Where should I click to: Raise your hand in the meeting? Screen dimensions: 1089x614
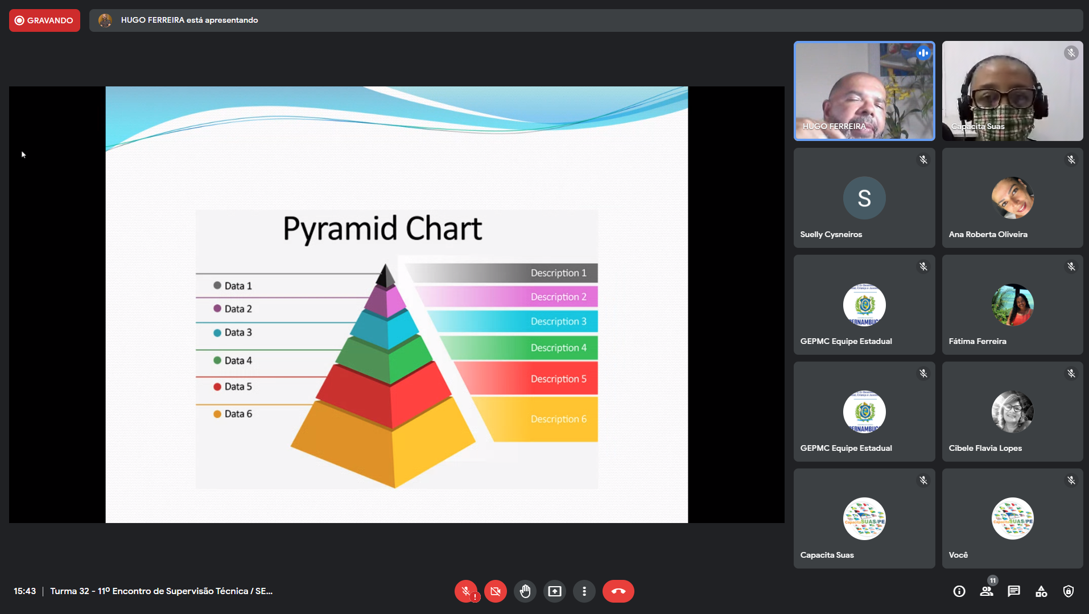coord(525,591)
